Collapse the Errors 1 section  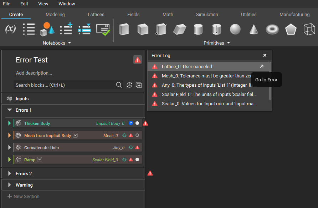(x=10, y=110)
